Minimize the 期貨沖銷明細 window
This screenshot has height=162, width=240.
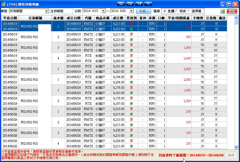223,5
